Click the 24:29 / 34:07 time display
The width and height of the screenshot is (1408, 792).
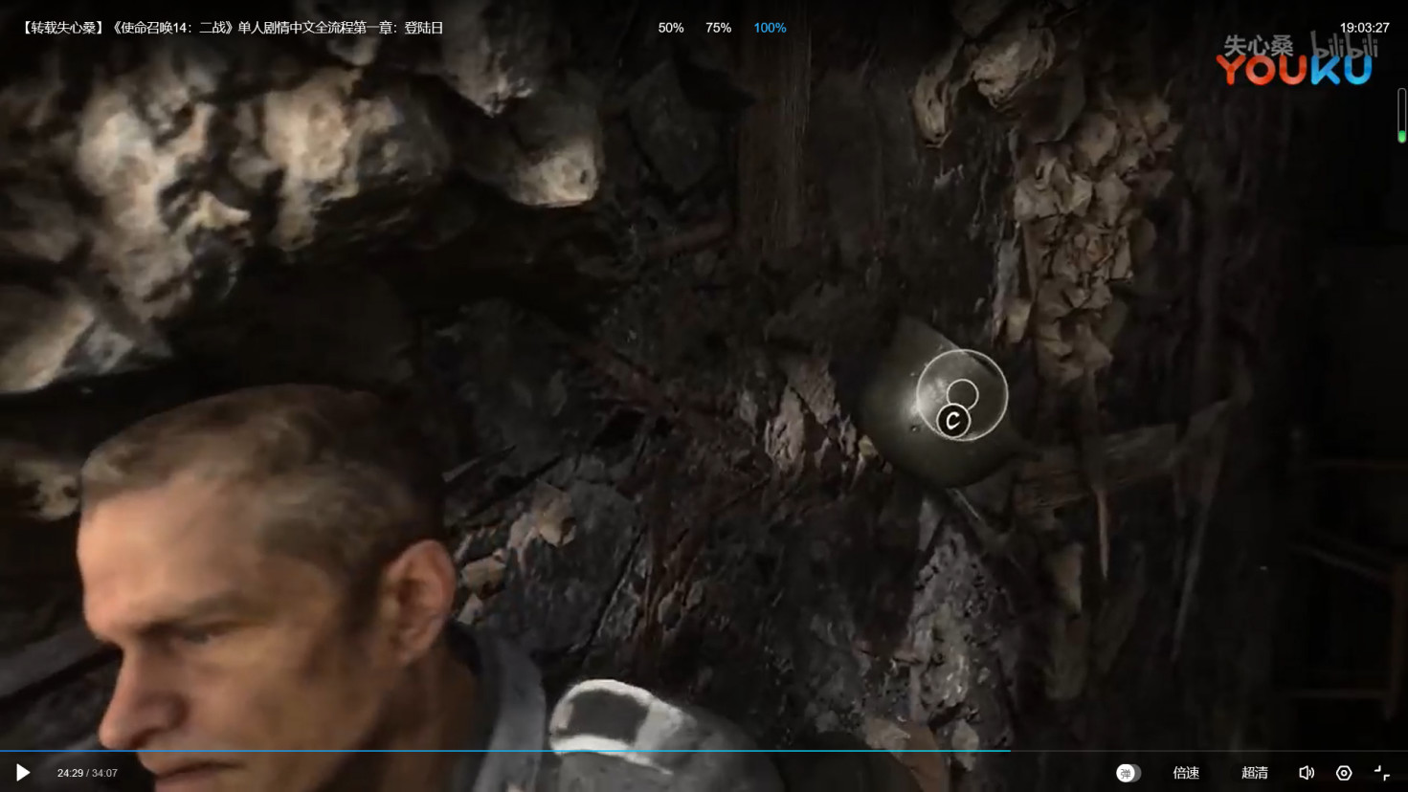click(87, 773)
